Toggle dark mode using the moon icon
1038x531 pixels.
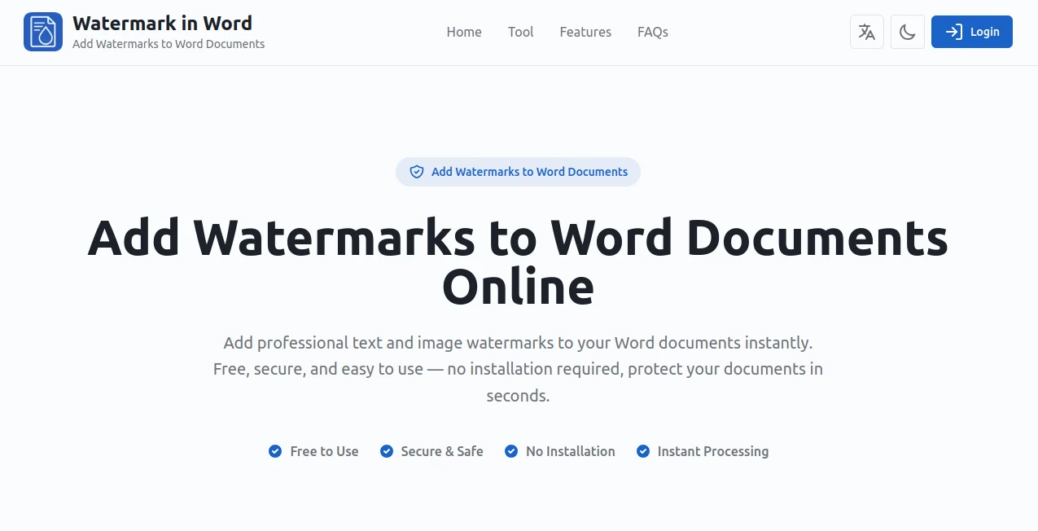point(907,32)
